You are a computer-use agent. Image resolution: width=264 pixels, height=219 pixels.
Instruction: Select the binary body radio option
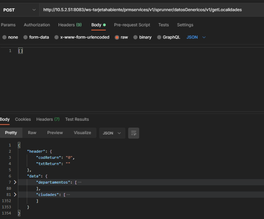(136, 37)
